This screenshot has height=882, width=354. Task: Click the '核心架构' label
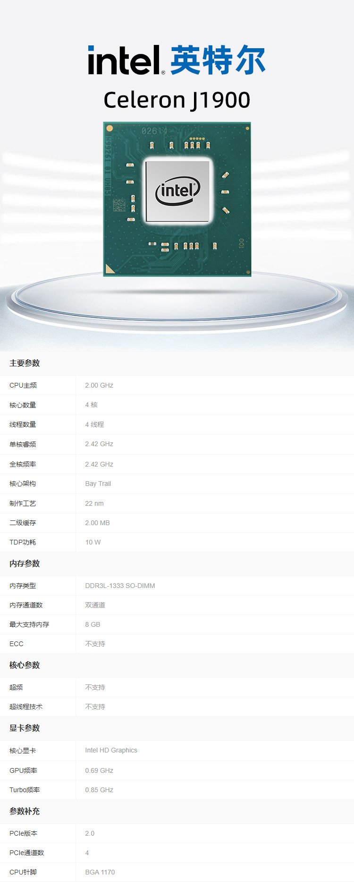[23, 484]
